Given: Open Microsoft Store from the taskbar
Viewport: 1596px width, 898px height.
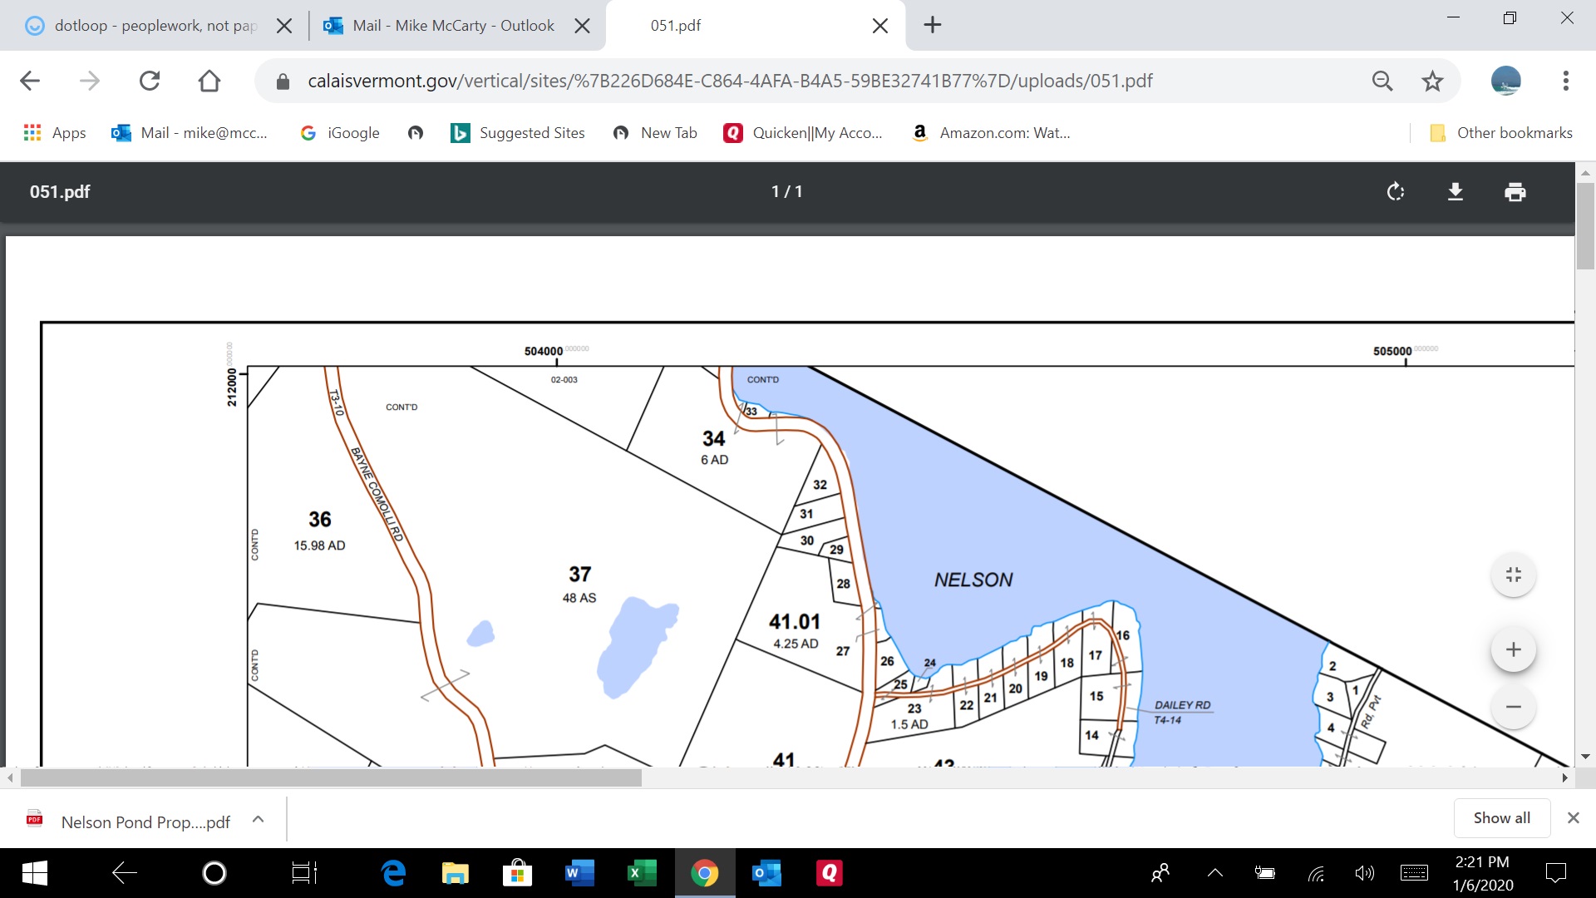Looking at the screenshot, I should [x=517, y=873].
